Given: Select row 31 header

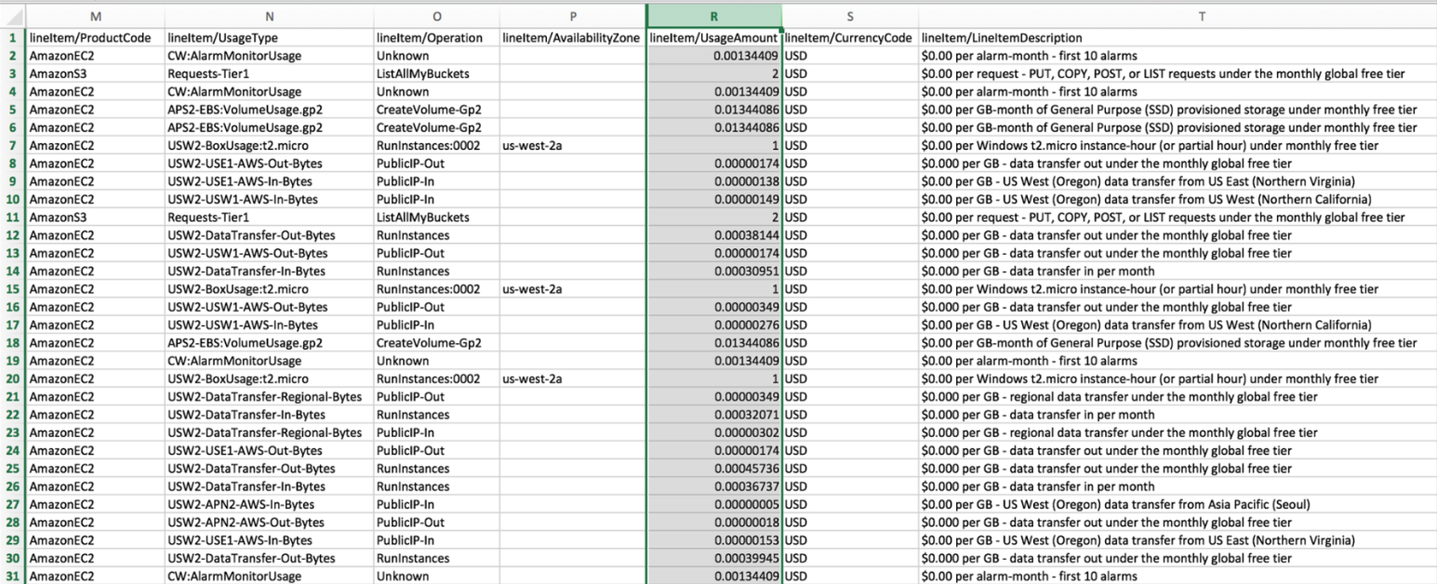Looking at the screenshot, I should tap(13, 576).
